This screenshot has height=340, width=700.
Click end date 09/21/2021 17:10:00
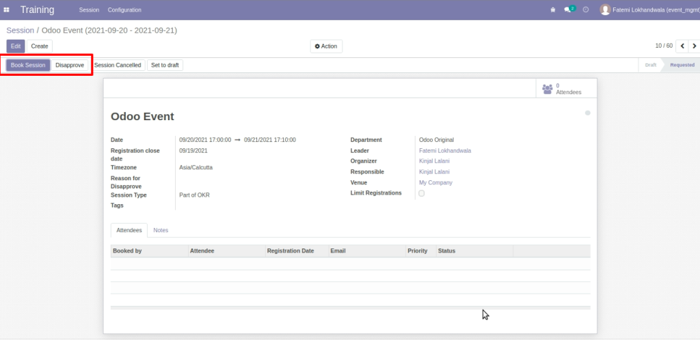[x=269, y=140]
